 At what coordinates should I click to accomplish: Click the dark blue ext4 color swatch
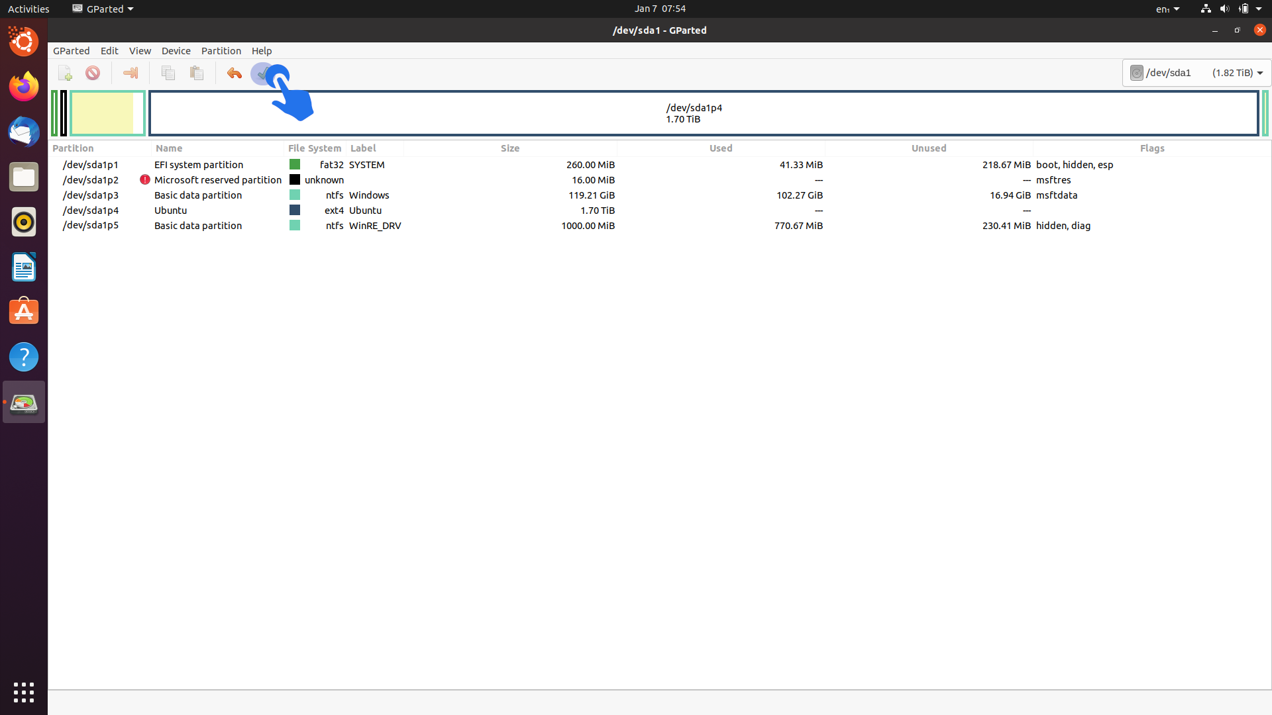(295, 210)
